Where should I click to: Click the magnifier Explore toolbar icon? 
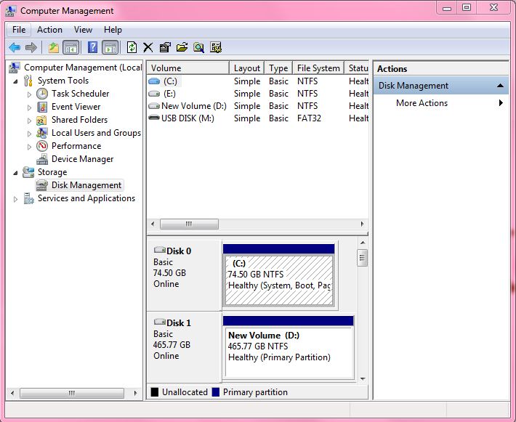point(198,47)
